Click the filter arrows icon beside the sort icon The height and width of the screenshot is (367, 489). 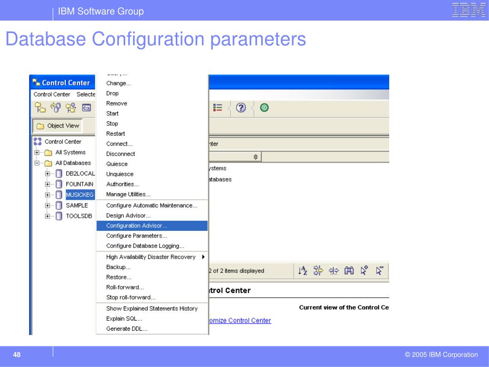[318, 270]
